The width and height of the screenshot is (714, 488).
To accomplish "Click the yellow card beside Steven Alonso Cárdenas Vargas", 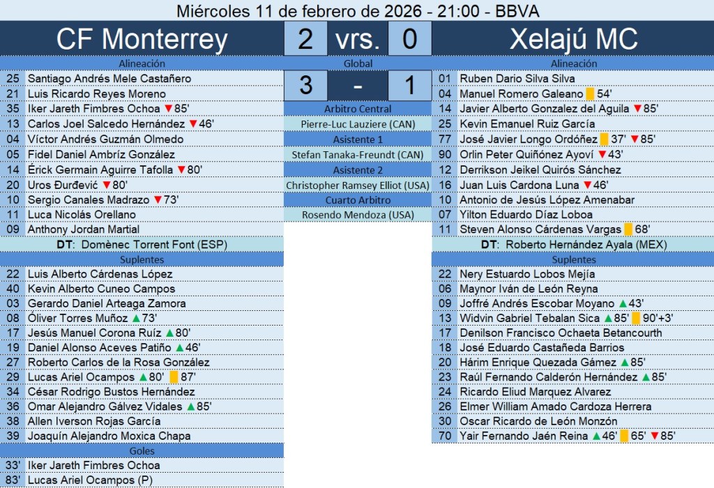I will tap(628, 229).
